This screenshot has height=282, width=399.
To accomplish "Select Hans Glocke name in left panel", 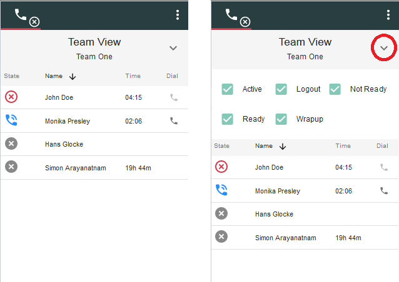I will pos(64,144).
